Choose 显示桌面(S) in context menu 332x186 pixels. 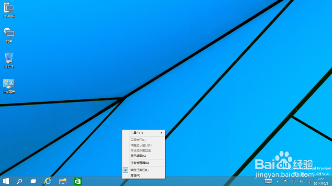pyautogui.click(x=143, y=156)
